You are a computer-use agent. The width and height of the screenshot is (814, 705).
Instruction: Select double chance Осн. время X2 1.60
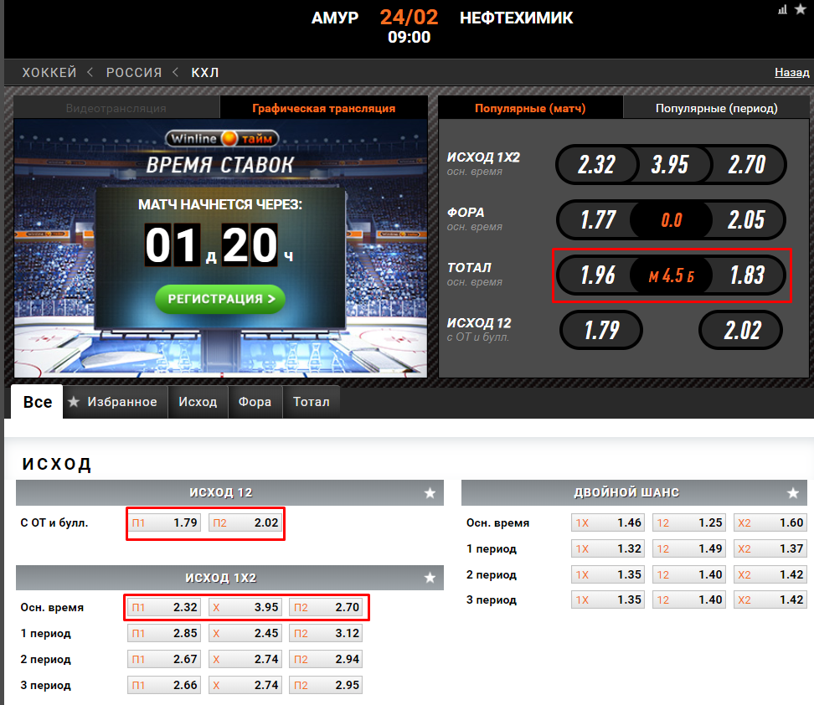tap(770, 522)
